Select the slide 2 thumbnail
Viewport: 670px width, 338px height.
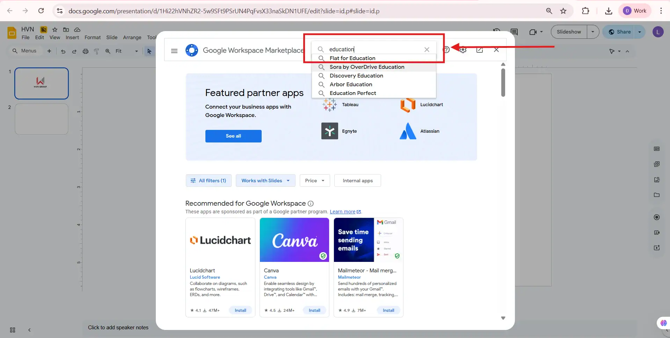(41, 119)
